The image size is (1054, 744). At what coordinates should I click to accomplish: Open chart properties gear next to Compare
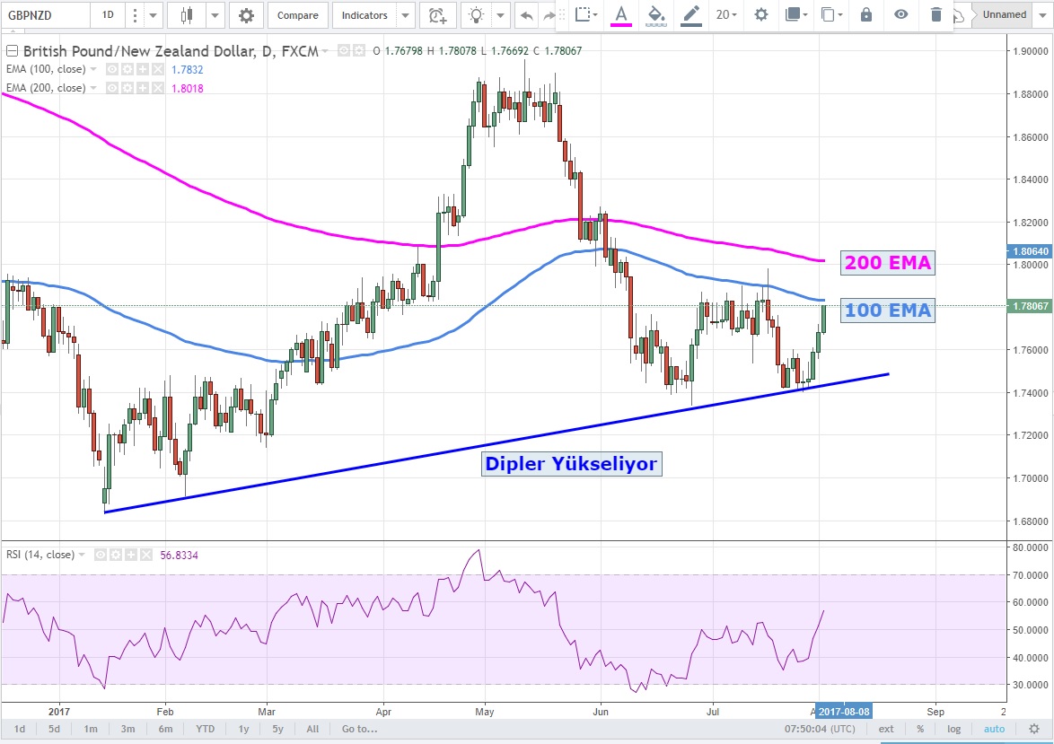[x=246, y=15]
